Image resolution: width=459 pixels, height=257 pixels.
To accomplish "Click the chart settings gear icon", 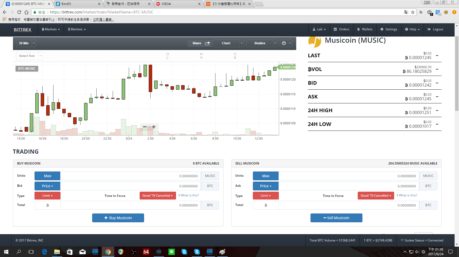I will pos(284,43).
